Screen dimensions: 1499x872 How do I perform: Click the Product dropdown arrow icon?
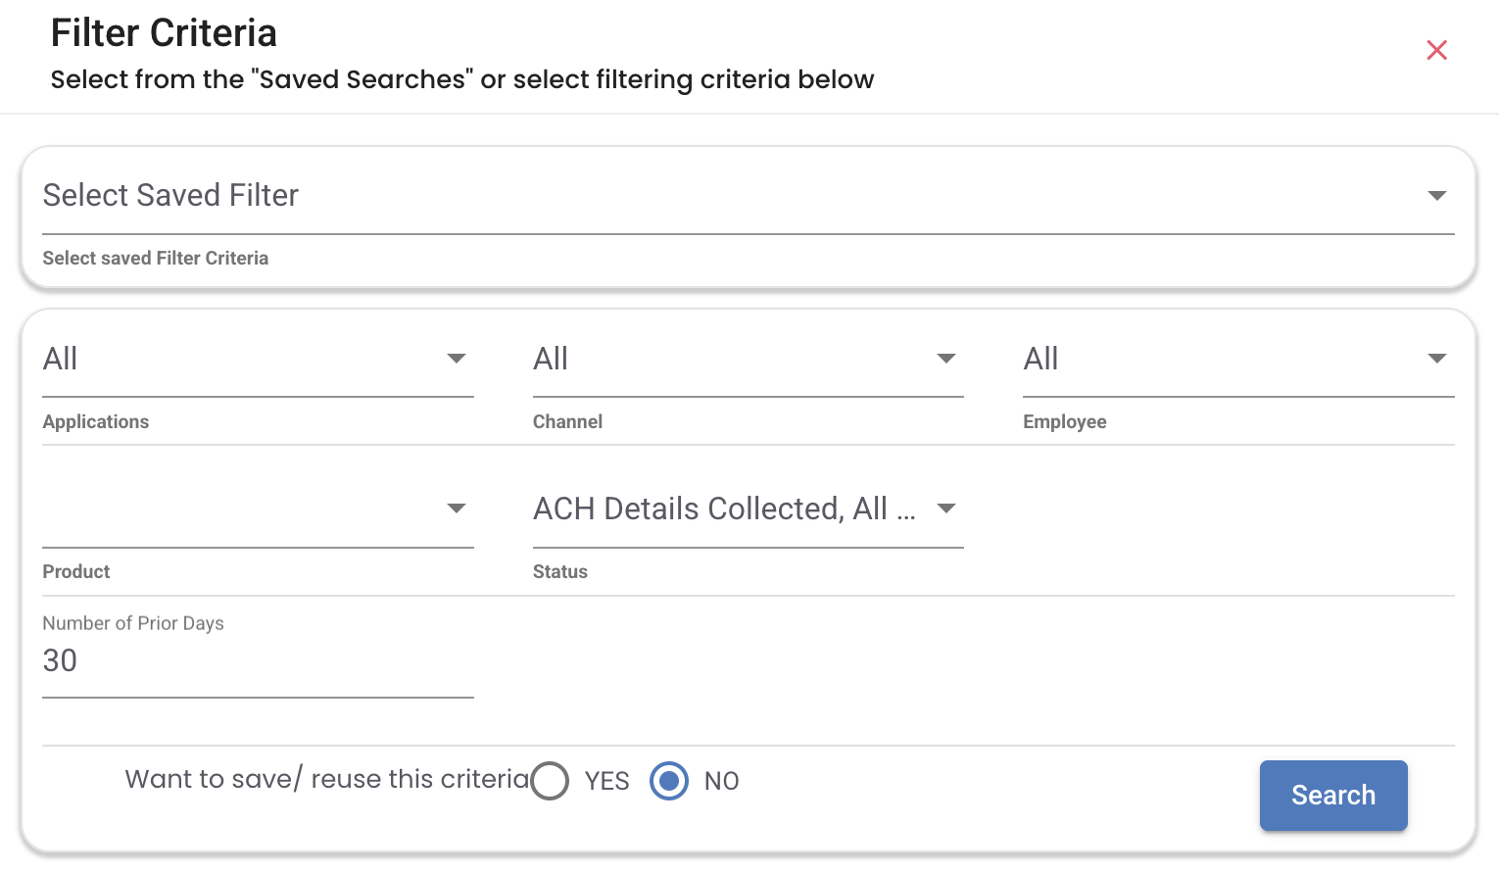coord(456,509)
